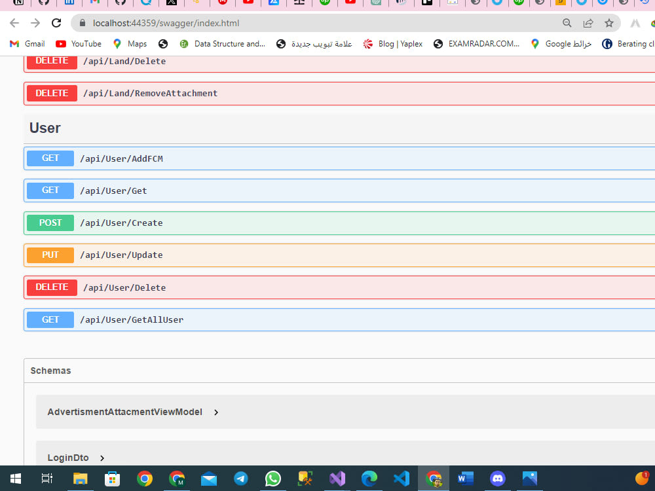Viewport: 655px width, 491px height.
Task: Click the browser back arrow
Action: click(x=14, y=22)
